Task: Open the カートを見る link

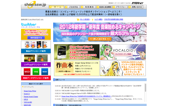Action: coord(85,19)
